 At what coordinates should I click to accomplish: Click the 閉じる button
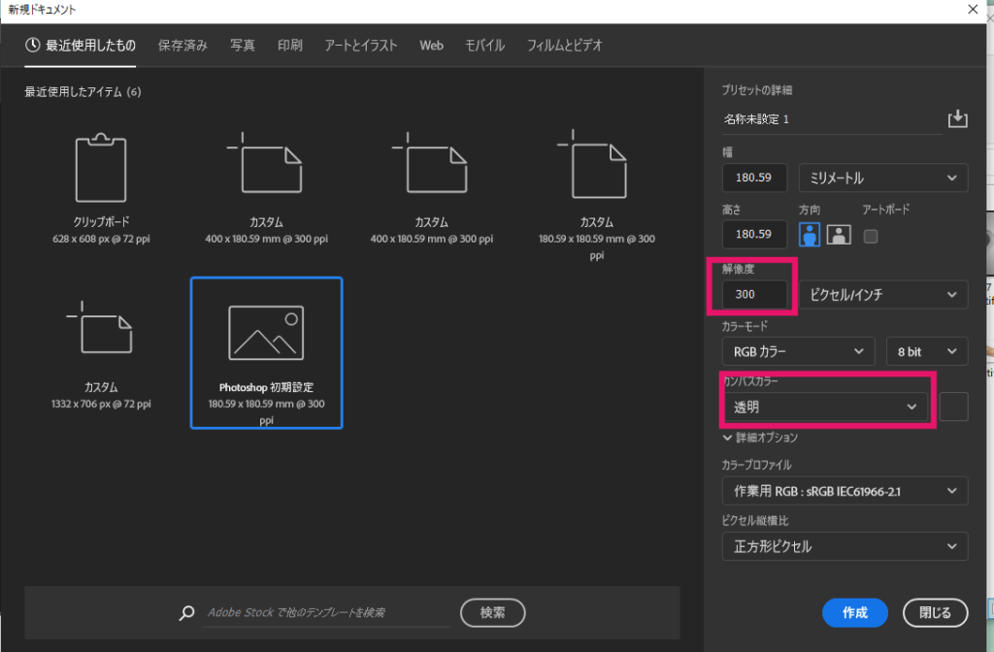tap(935, 612)
